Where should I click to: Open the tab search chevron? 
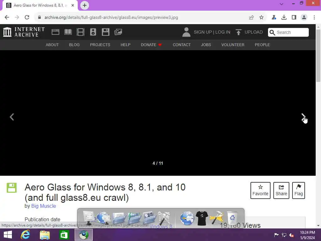point(282,4)
